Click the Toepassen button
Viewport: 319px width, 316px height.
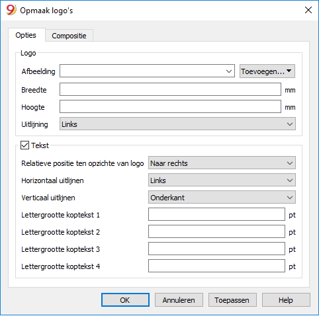coord(232,300)
